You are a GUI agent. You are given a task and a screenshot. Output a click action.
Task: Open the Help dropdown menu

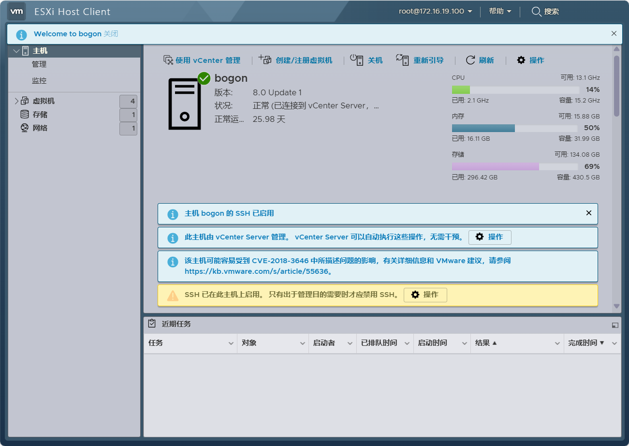[500, 11]
